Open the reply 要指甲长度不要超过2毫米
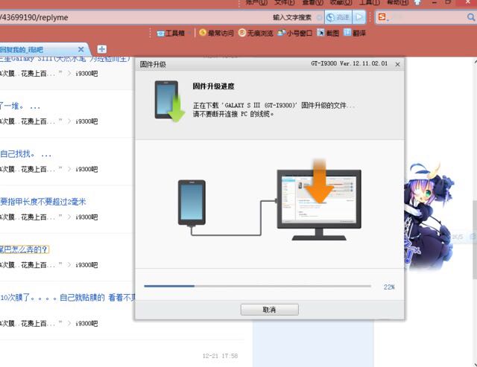This screenshot has height=367, width=477. 43,202
